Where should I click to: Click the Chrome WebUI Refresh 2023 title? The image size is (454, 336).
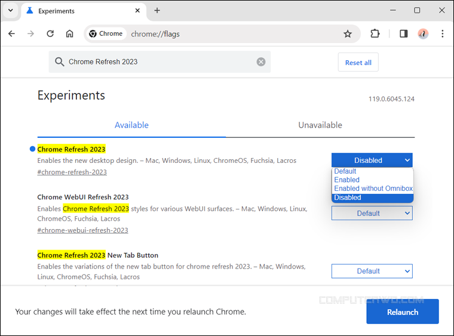point(83,197)
